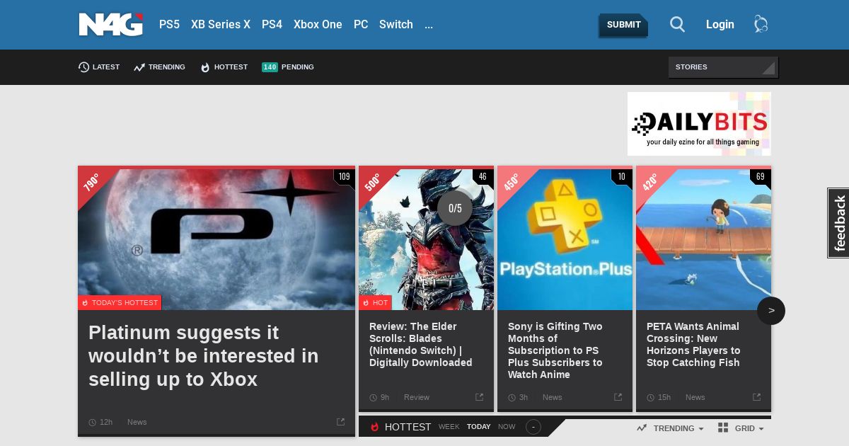Open the STORIES dropdown
The width and height of the screenshot is (849, 446).
(723, 67)
